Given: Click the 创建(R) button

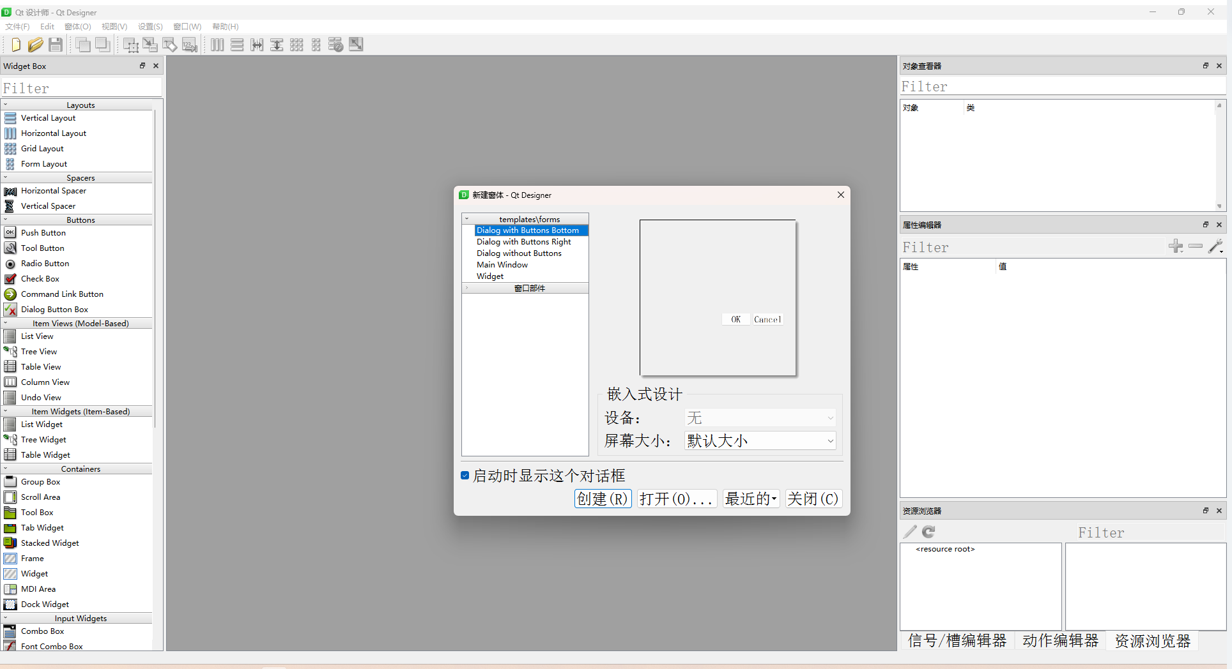Looking at the screenshot, I should point(603,499).
